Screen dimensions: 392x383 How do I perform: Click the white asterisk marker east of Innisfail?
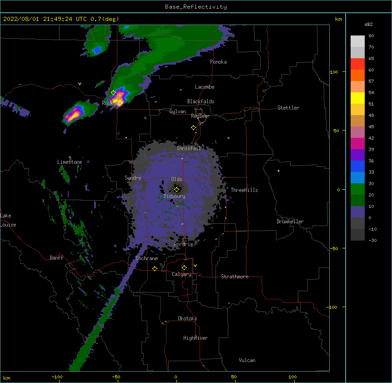click(228, 138)
